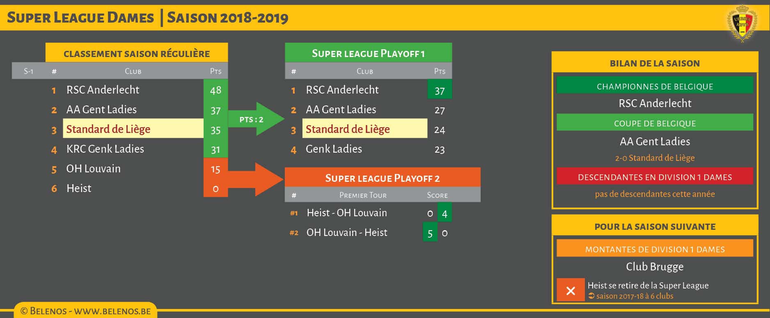Viewport: 770px width, 318px height.
Task: Select the OH Louvain - Heist match row
Action: click(347, 233)
